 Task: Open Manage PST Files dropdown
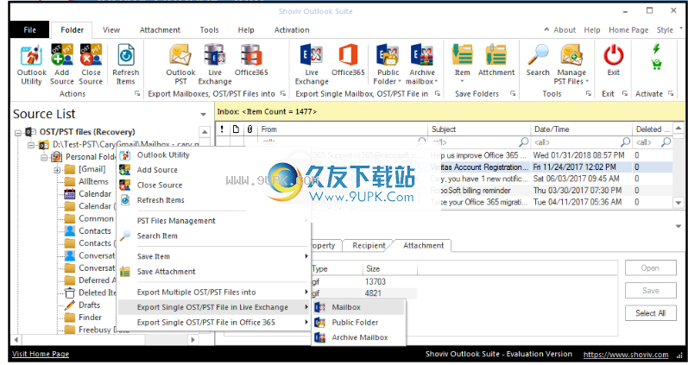tap(571, 65)
